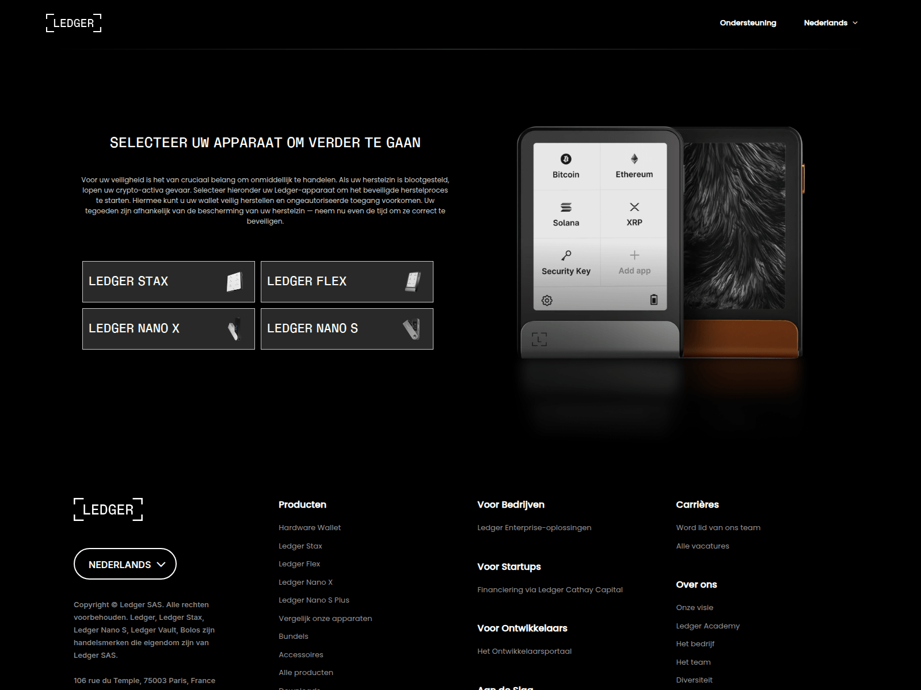Viewport: 921px width, 690px height.
Task: Click the Carrières heading
Action: click(x=697, y=505)
